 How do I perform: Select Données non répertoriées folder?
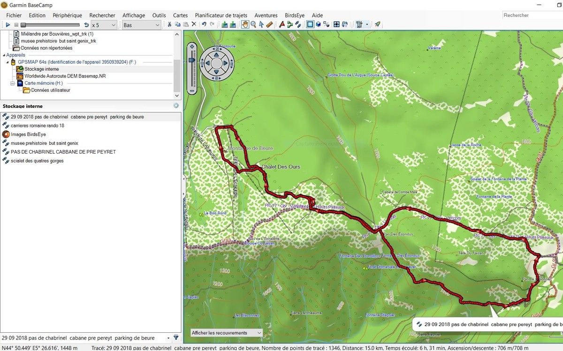pos(46,48)
